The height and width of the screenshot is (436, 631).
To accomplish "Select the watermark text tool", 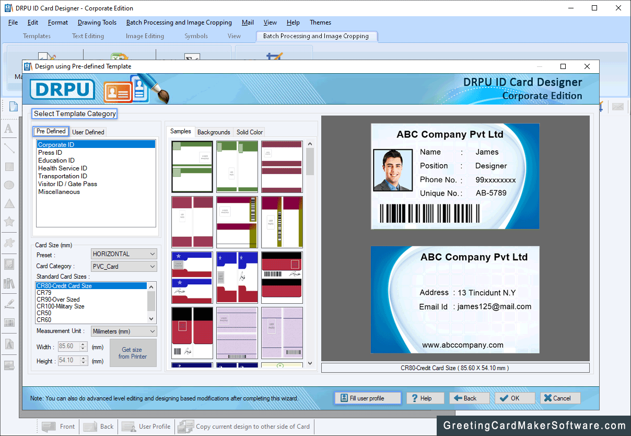I will [x=9, y=344].
